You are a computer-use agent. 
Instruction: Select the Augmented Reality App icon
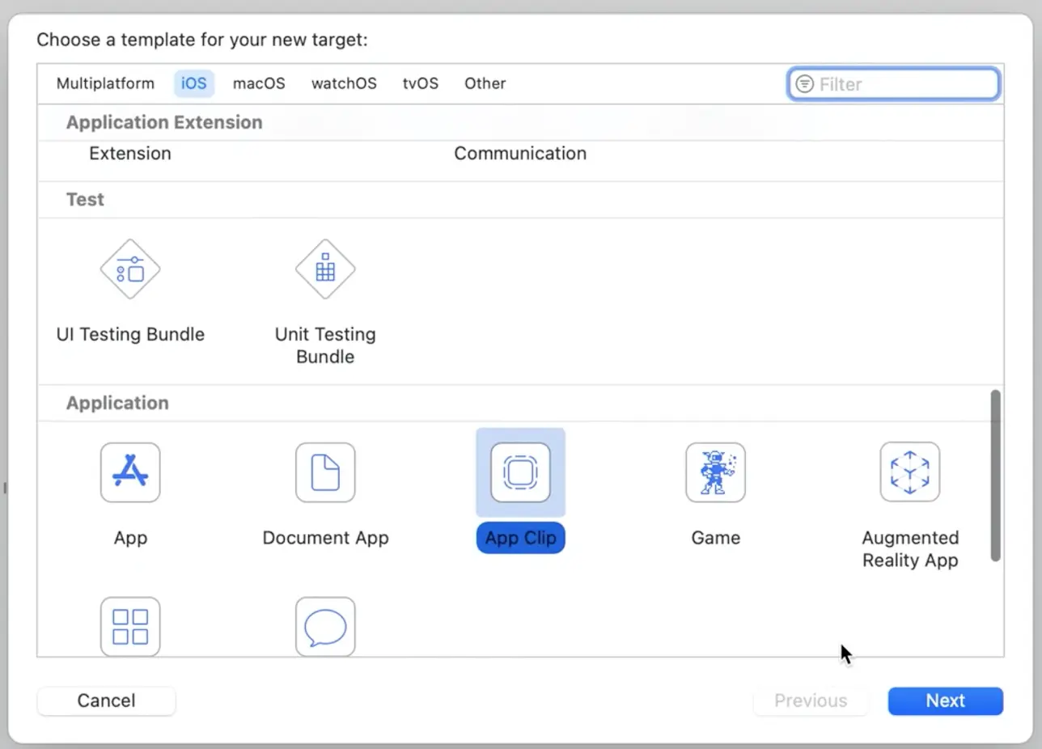tap(910, 472)
